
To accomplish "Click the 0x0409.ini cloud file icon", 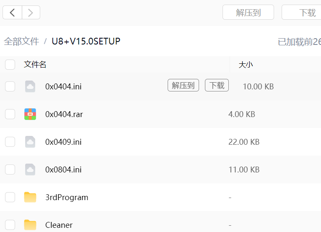I will pyautogui.click(x=30, y=142).
